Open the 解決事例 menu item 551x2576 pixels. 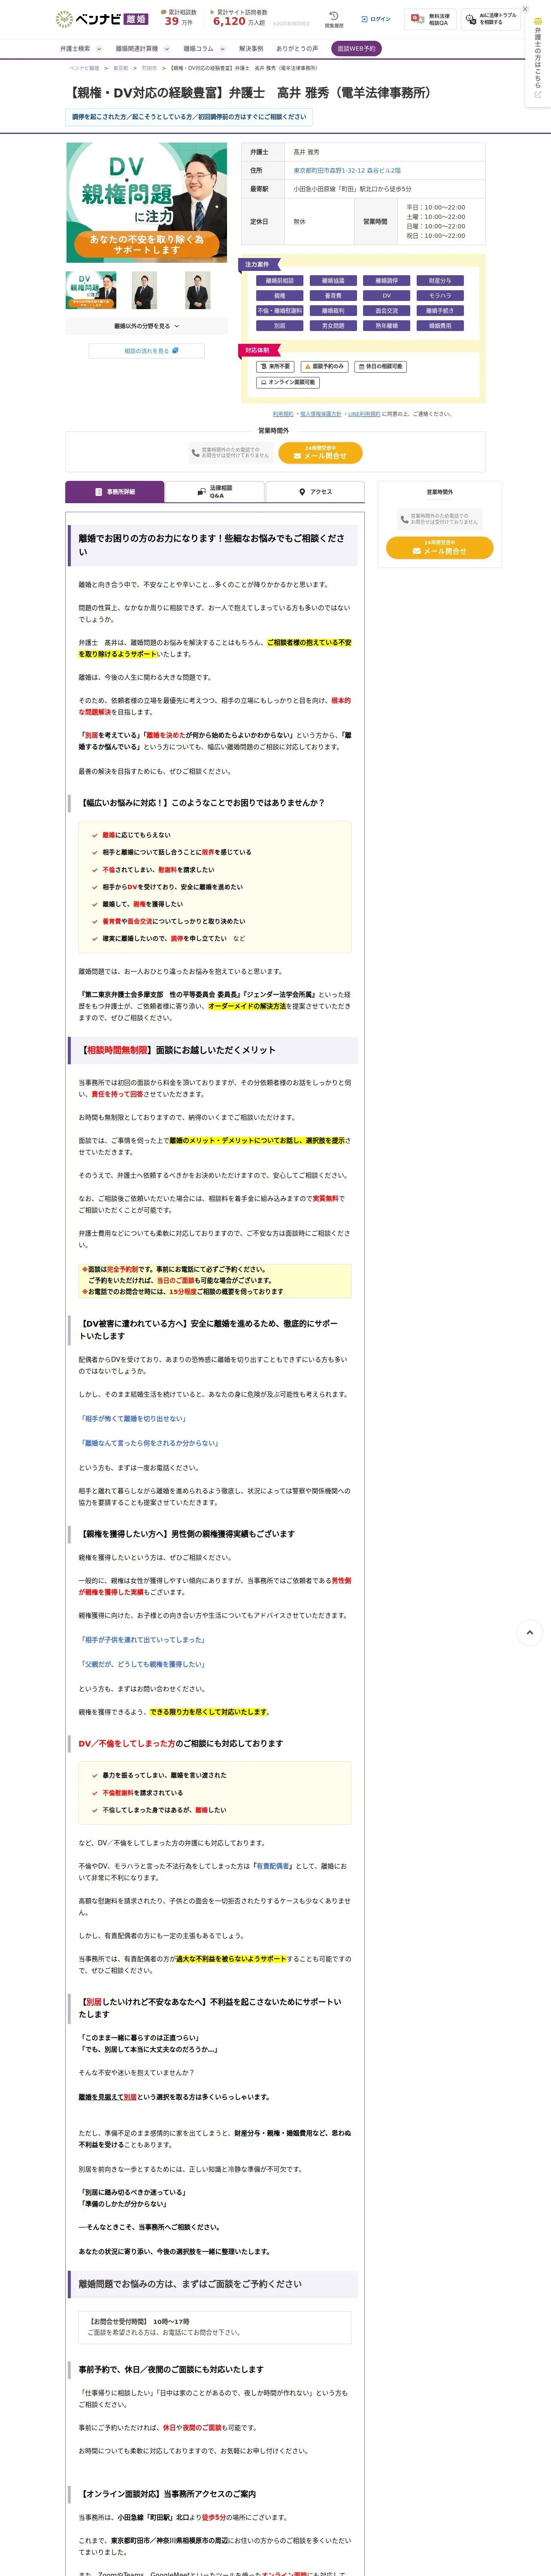point(251,48)
